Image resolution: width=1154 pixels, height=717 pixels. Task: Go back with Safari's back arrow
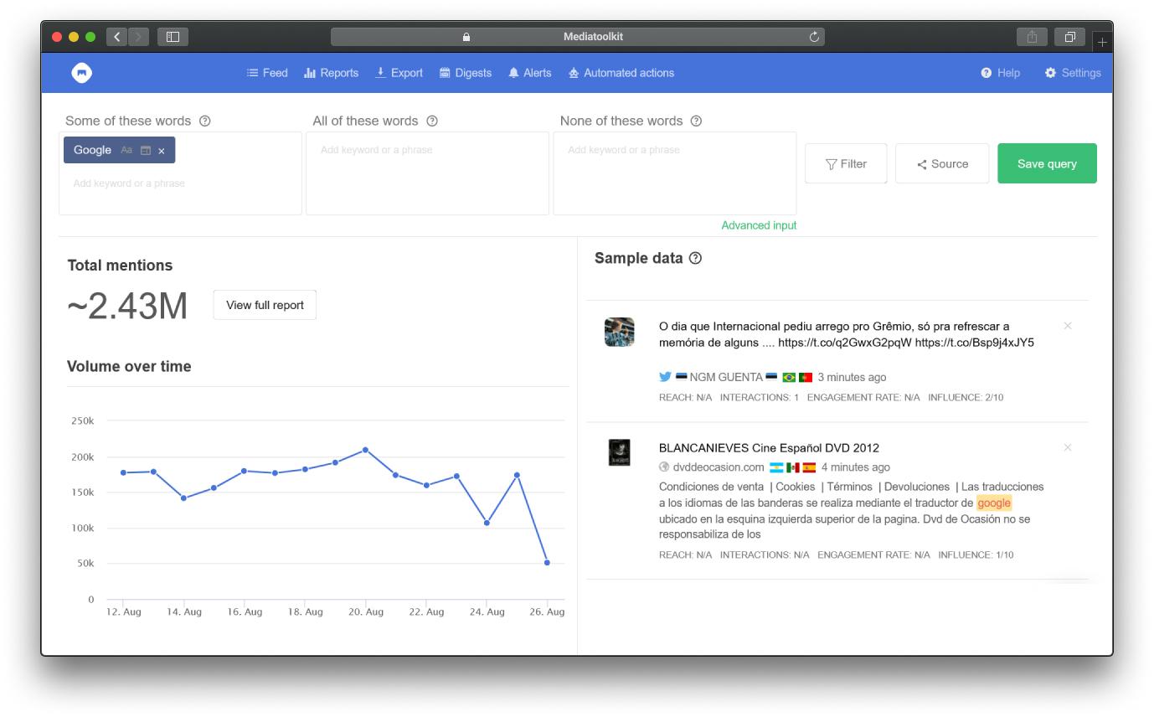[x=117, y=37]
